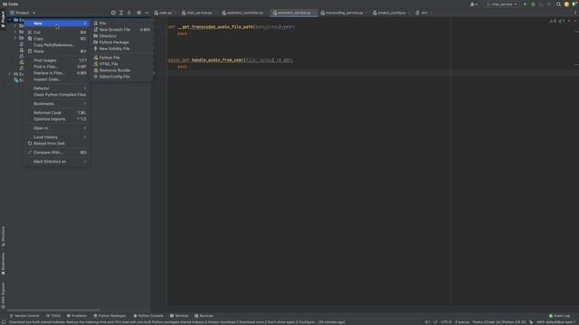The image size is (579, 325).
Task: Select Reformat Code in context menu
Action: coord(57,113)
